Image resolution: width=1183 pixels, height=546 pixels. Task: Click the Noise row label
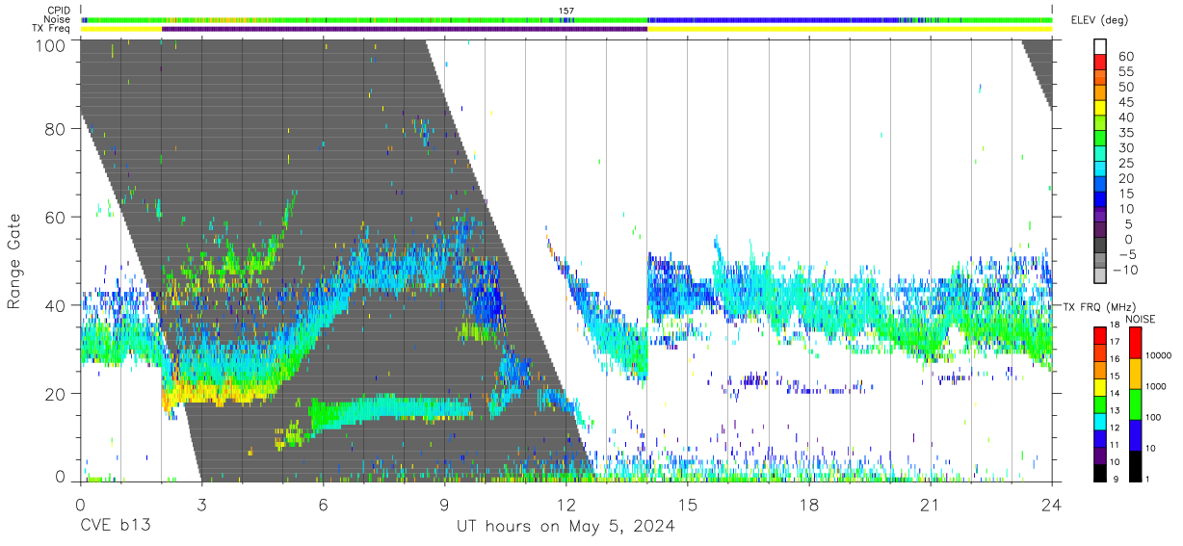point(57,19)
